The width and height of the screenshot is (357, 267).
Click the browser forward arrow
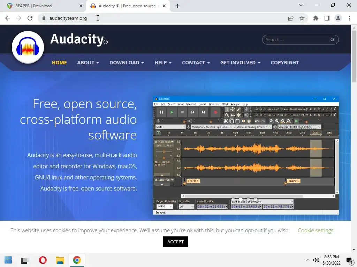19,18
